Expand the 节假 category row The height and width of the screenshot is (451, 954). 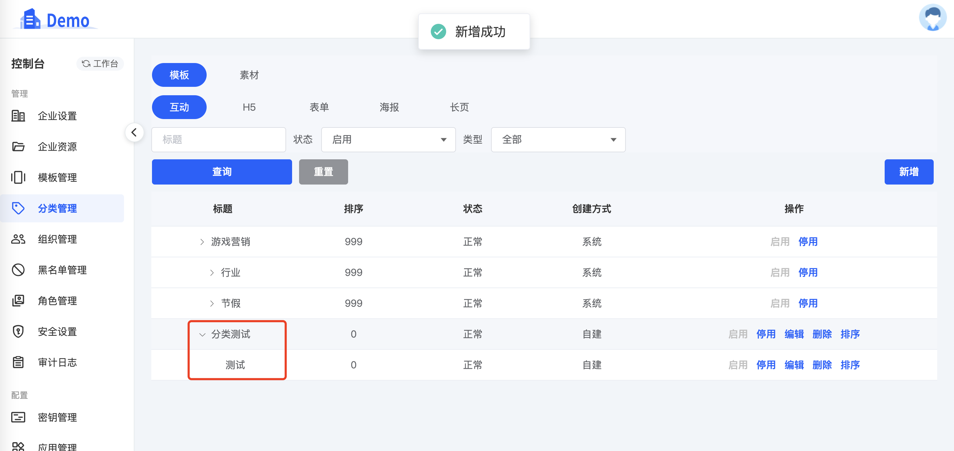pyautogui.click(x=212, y=303)
